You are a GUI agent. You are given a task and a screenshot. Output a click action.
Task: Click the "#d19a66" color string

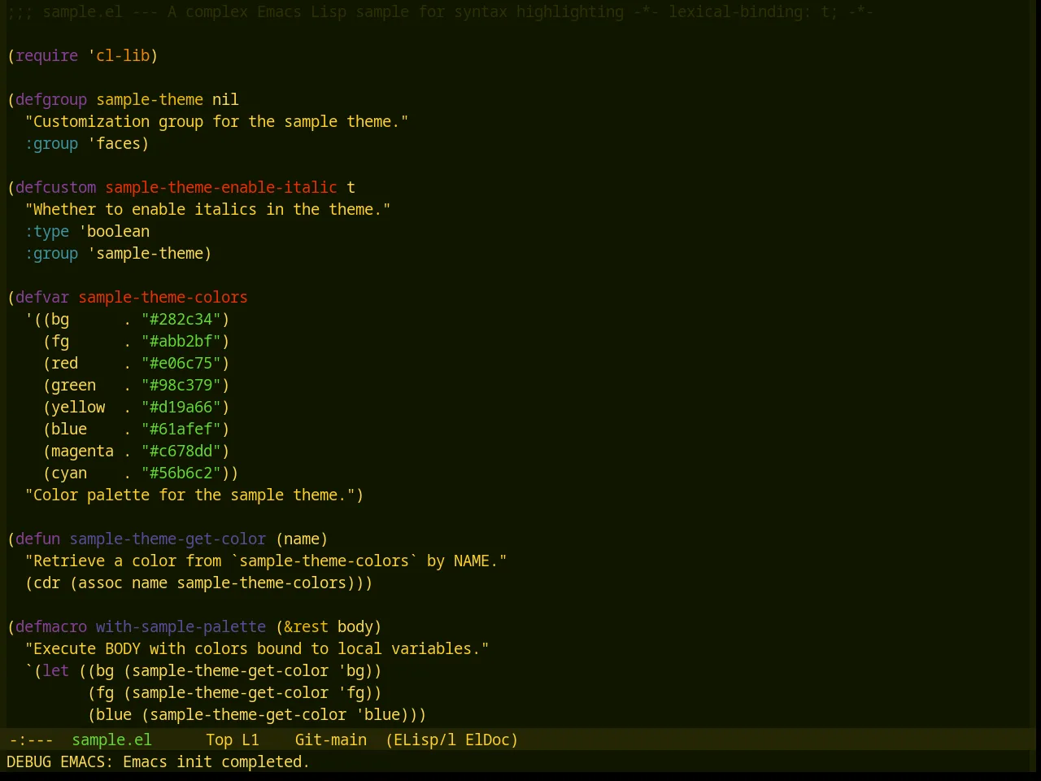(181, 407)
